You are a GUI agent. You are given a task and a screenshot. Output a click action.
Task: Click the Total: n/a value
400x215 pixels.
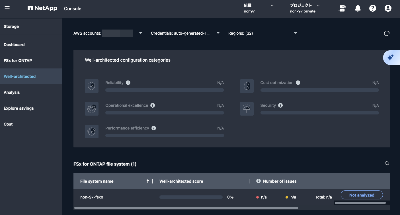[323, 197]
